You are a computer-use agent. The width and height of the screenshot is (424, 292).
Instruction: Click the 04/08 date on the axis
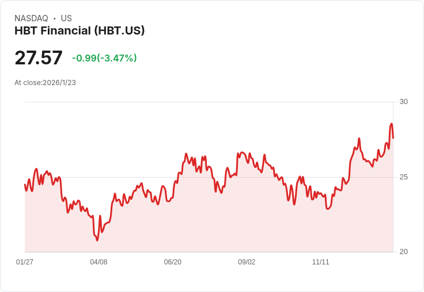click(99, 262)
